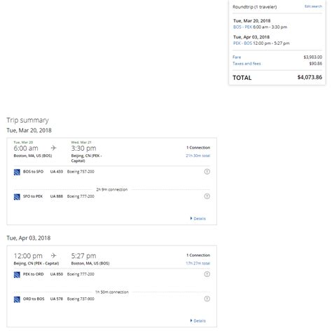Click info icon for UA 433 flight
This screenshot has height=333, width=332.
[207, 172]
